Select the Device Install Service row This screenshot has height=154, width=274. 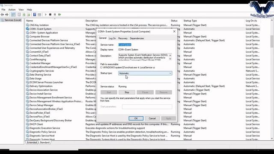point(143,94)
